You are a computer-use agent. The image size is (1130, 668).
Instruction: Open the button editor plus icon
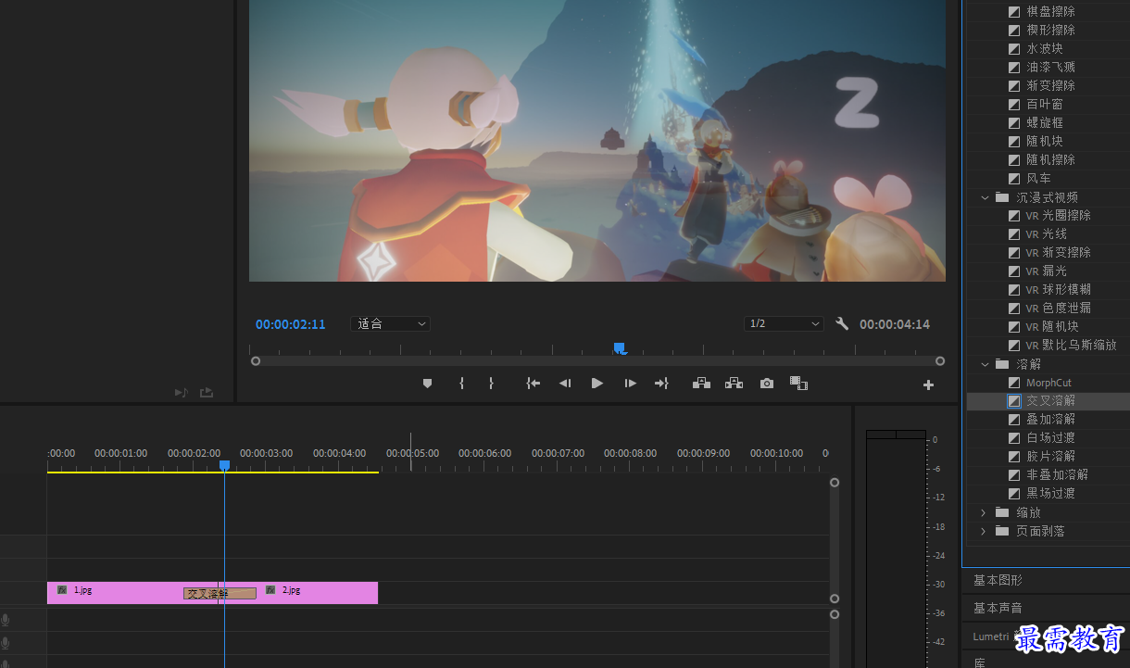928,385
